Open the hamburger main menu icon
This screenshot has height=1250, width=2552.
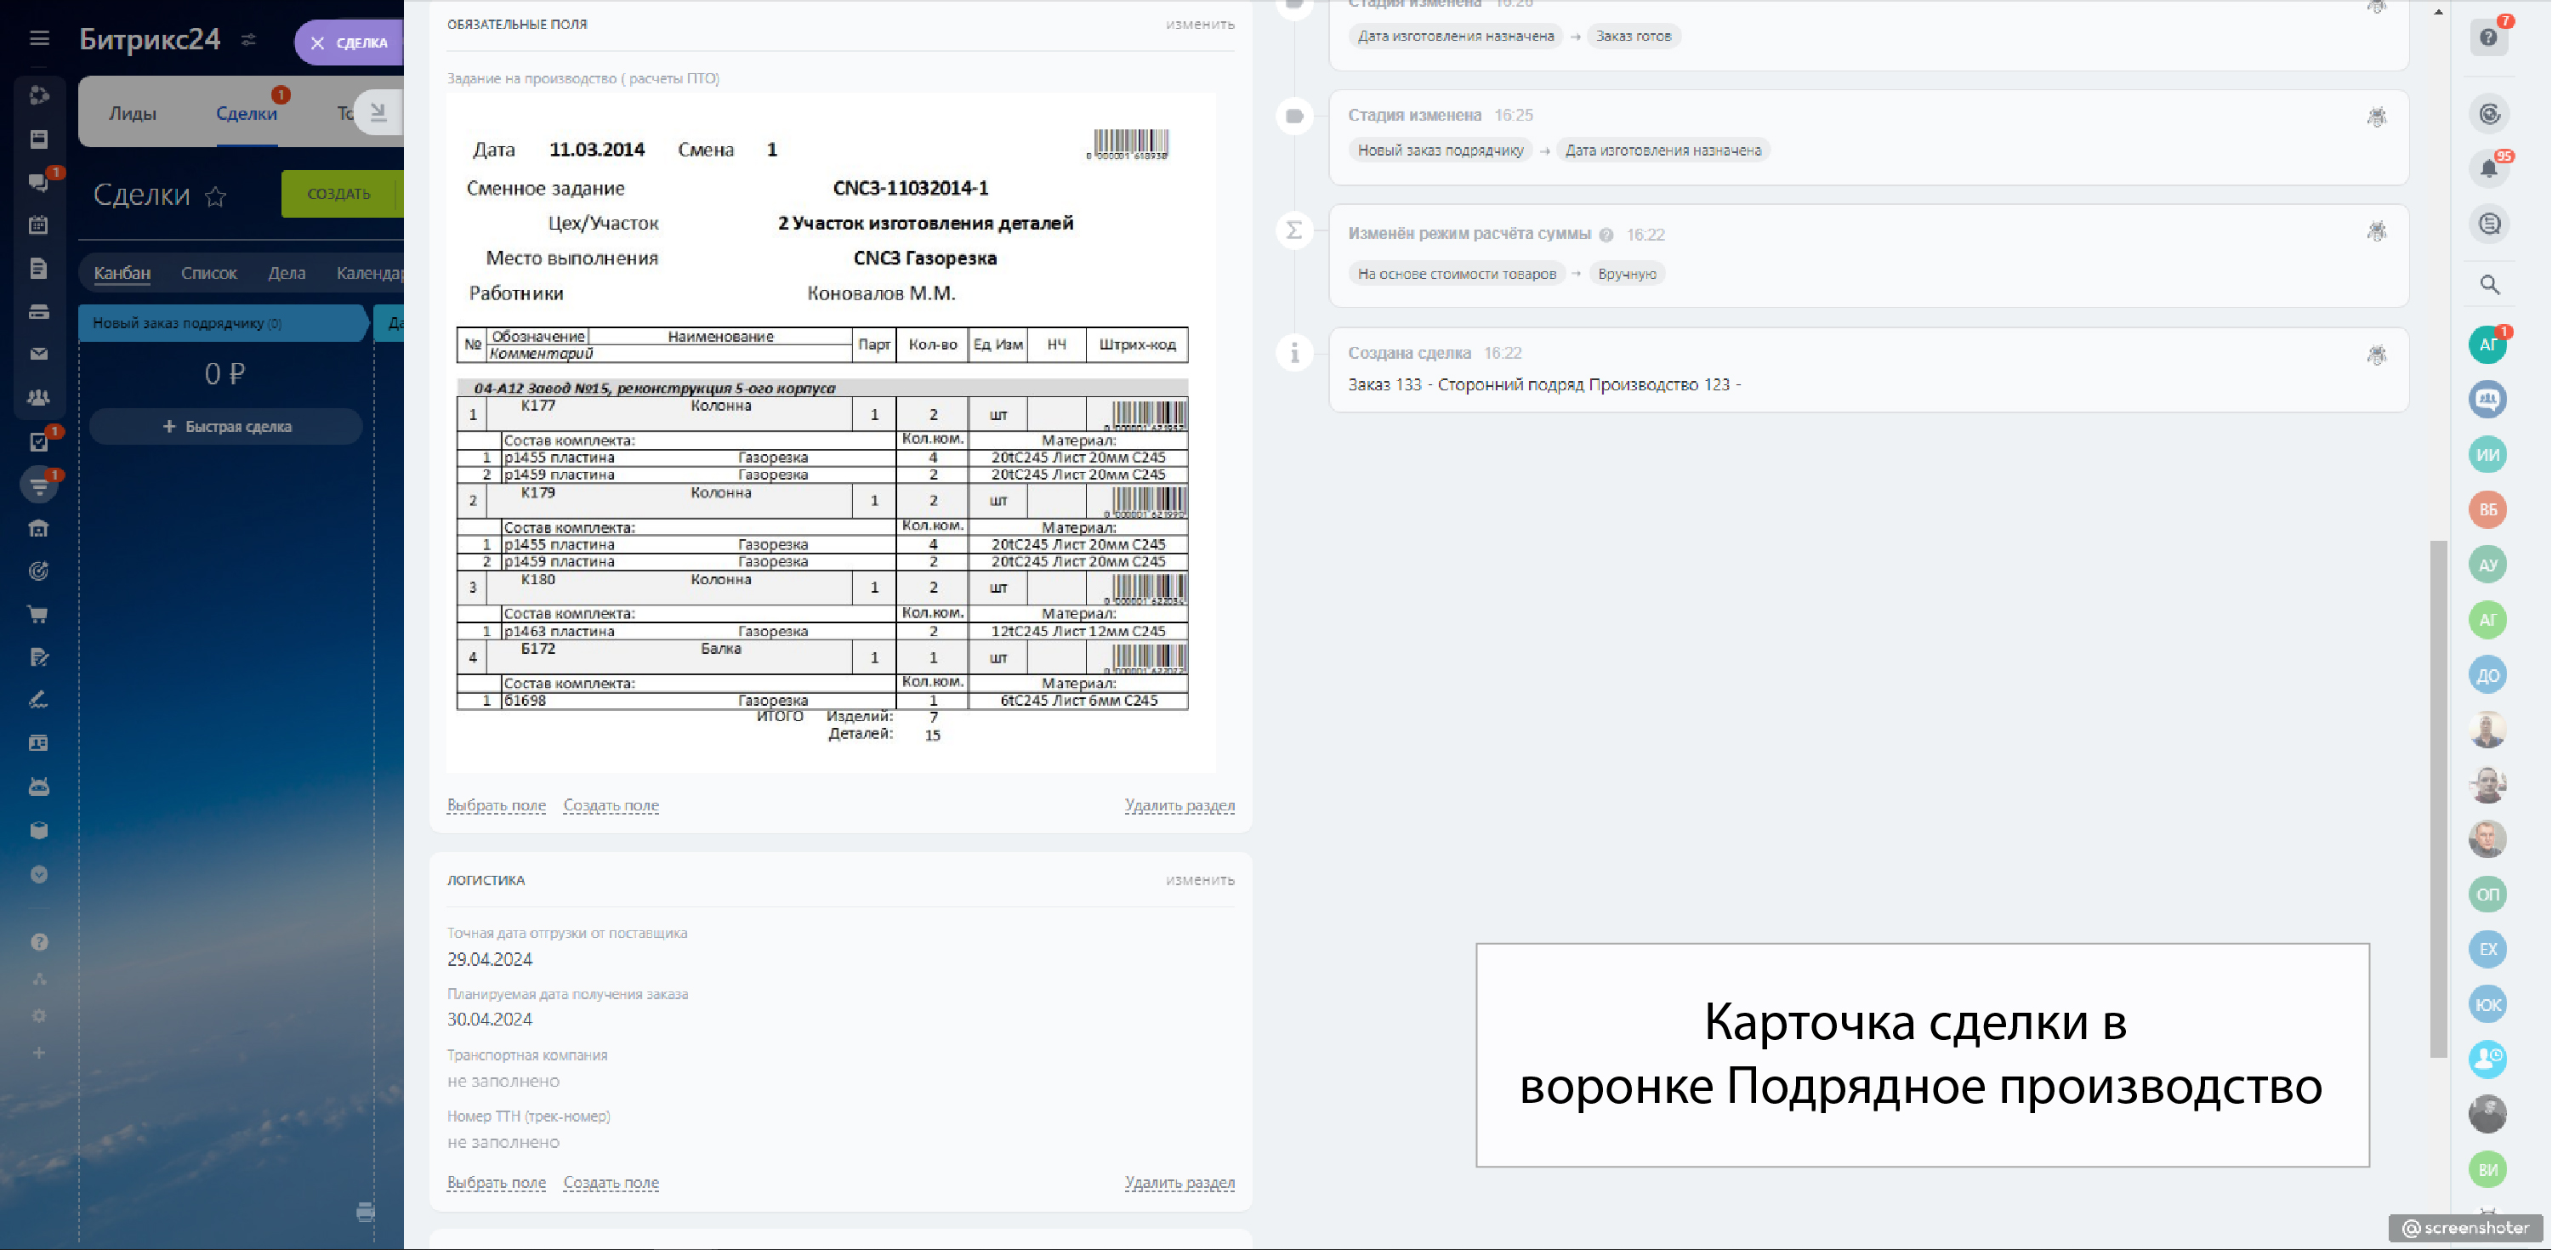pos(38,37)
